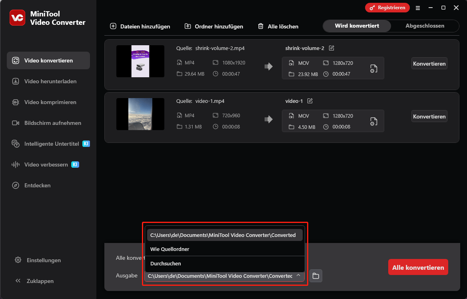467x299 pixels.
Task: Open Intelligente Untertitel in the sidebar
Action: [x=48, y=144]
